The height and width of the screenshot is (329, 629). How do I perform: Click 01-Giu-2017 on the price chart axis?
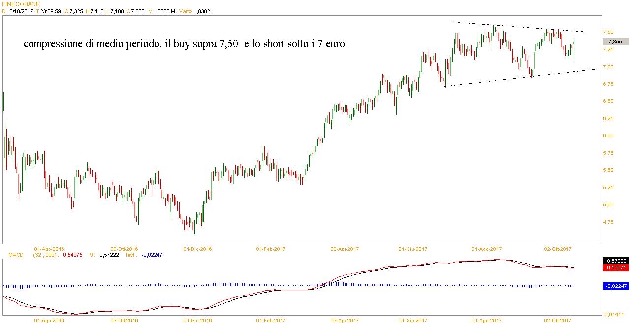pyautogui.click(x=412, y=249)
